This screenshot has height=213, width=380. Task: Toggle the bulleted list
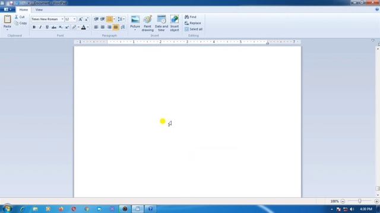tap(109, 19)
